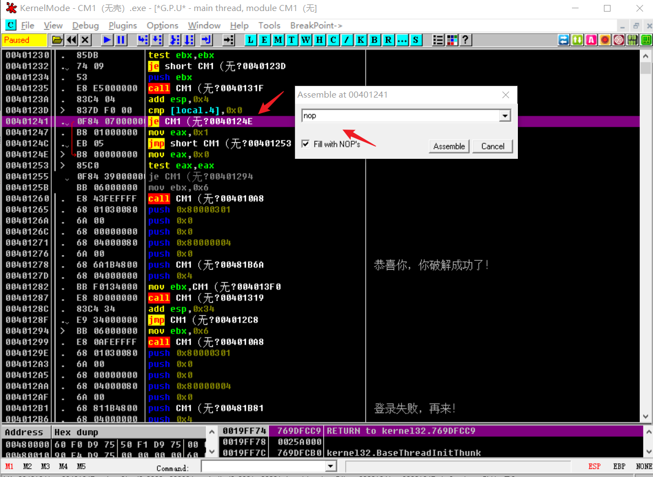Click the Cancel button in dialog

click(x=493, y=146)
